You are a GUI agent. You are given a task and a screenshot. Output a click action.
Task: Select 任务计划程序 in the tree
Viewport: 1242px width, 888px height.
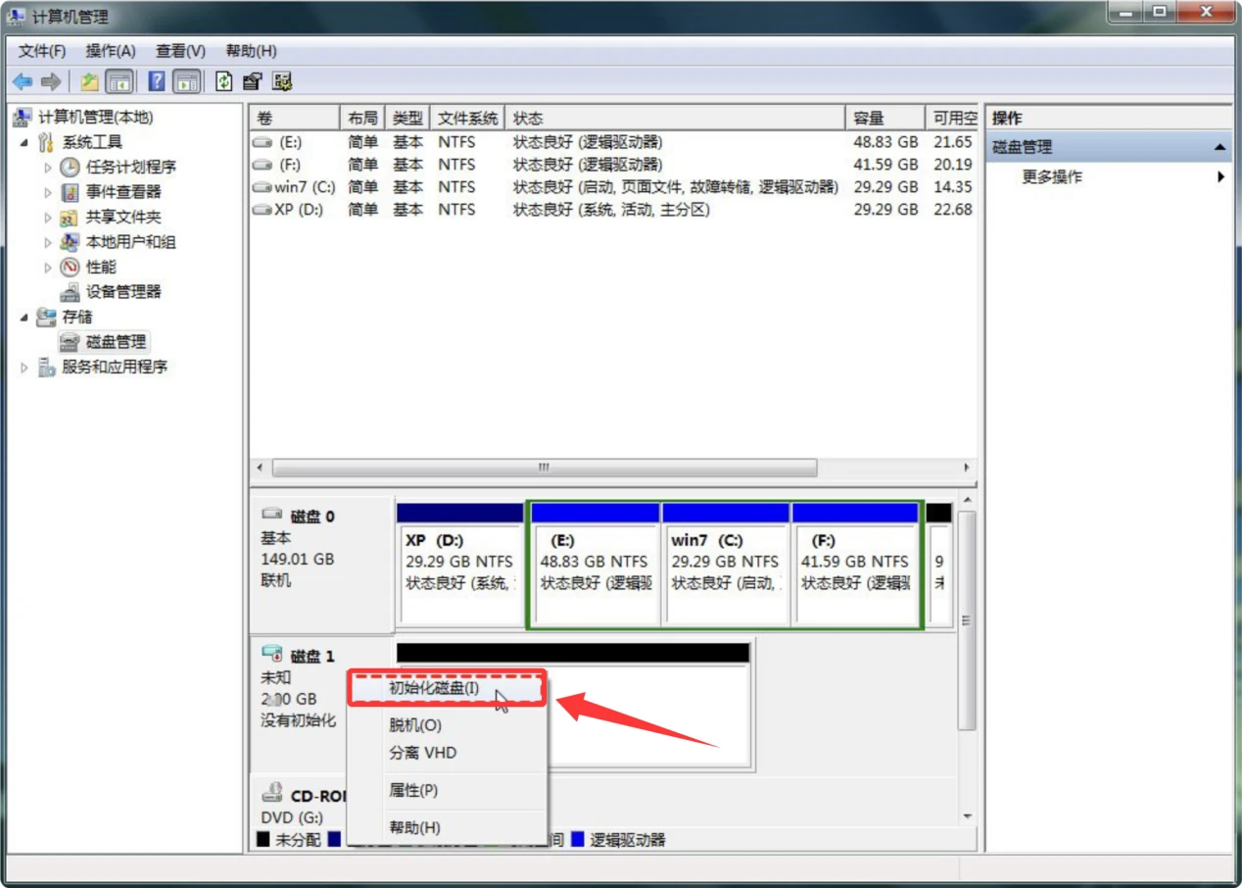pyautogui.click(x=130, y=168)
